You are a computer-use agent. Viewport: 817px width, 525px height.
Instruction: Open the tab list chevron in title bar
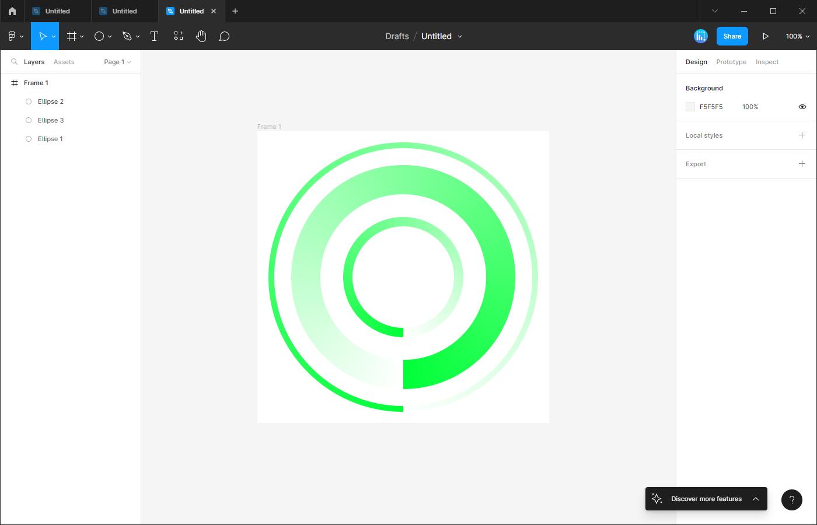click(715, 11)
